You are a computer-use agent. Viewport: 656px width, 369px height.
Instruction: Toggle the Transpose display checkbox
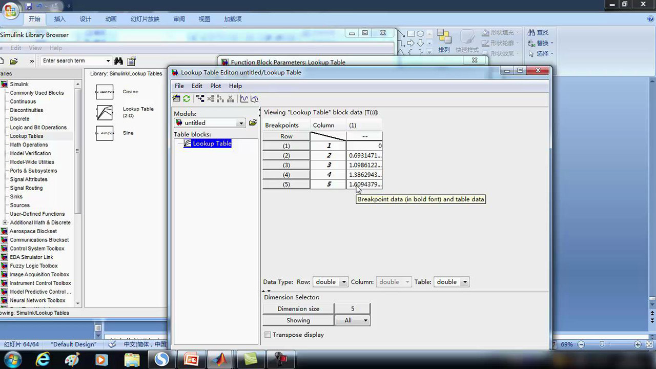268,335
